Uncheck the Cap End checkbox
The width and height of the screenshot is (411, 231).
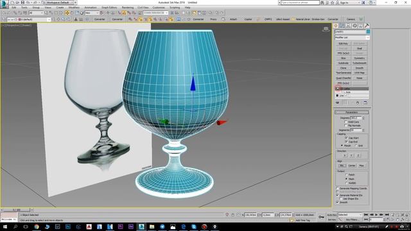coord(346,141)
